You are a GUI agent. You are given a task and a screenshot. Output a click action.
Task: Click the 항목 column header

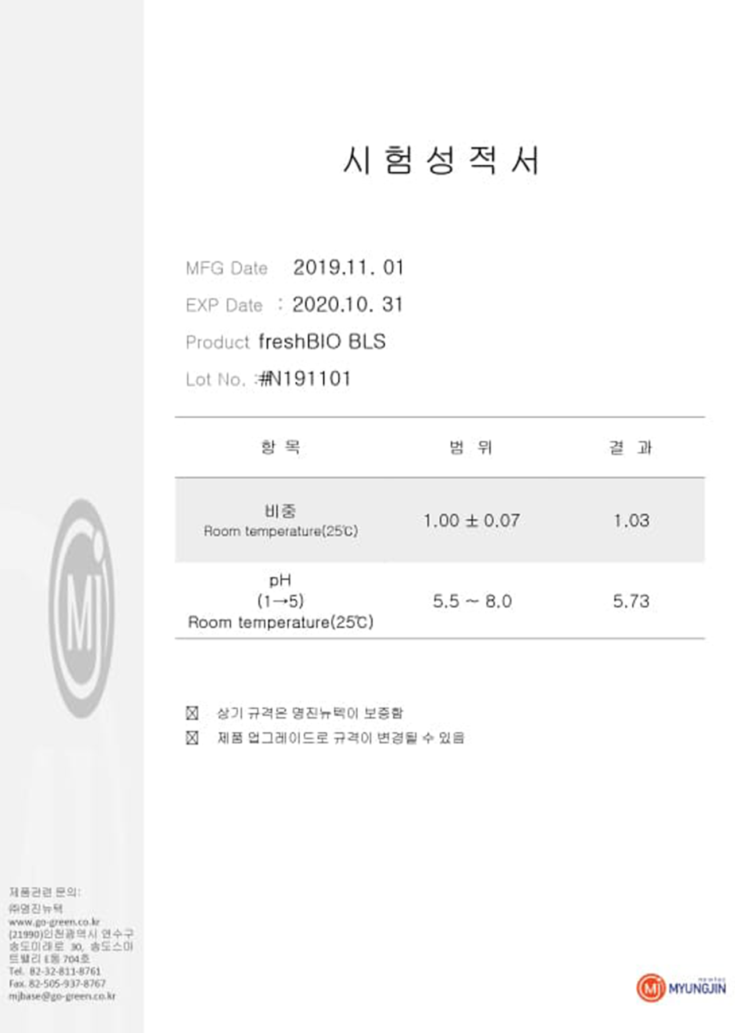tap(280, 446)
